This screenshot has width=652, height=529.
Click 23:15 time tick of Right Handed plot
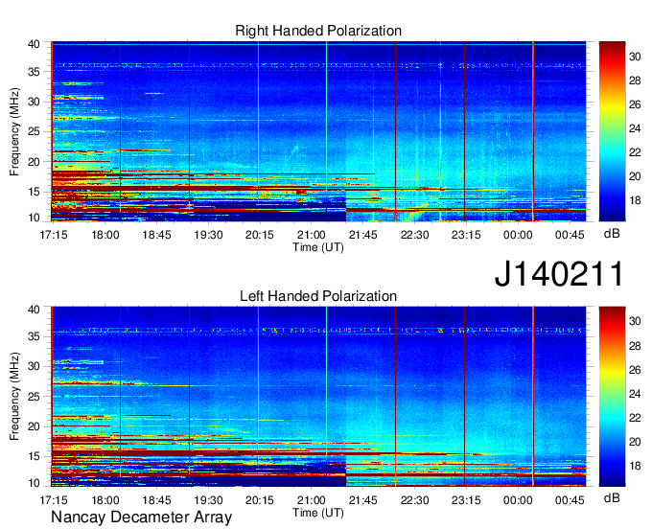point(466,235)
